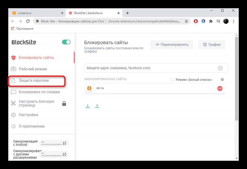Go back using the browser back arrow
The image size is (247, 169).
[x=13, y=21]
